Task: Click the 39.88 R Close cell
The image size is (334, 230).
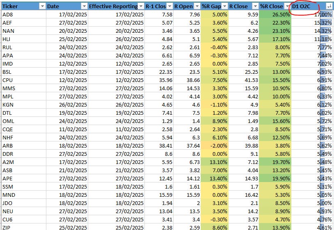Action: (x=244, y=146)
